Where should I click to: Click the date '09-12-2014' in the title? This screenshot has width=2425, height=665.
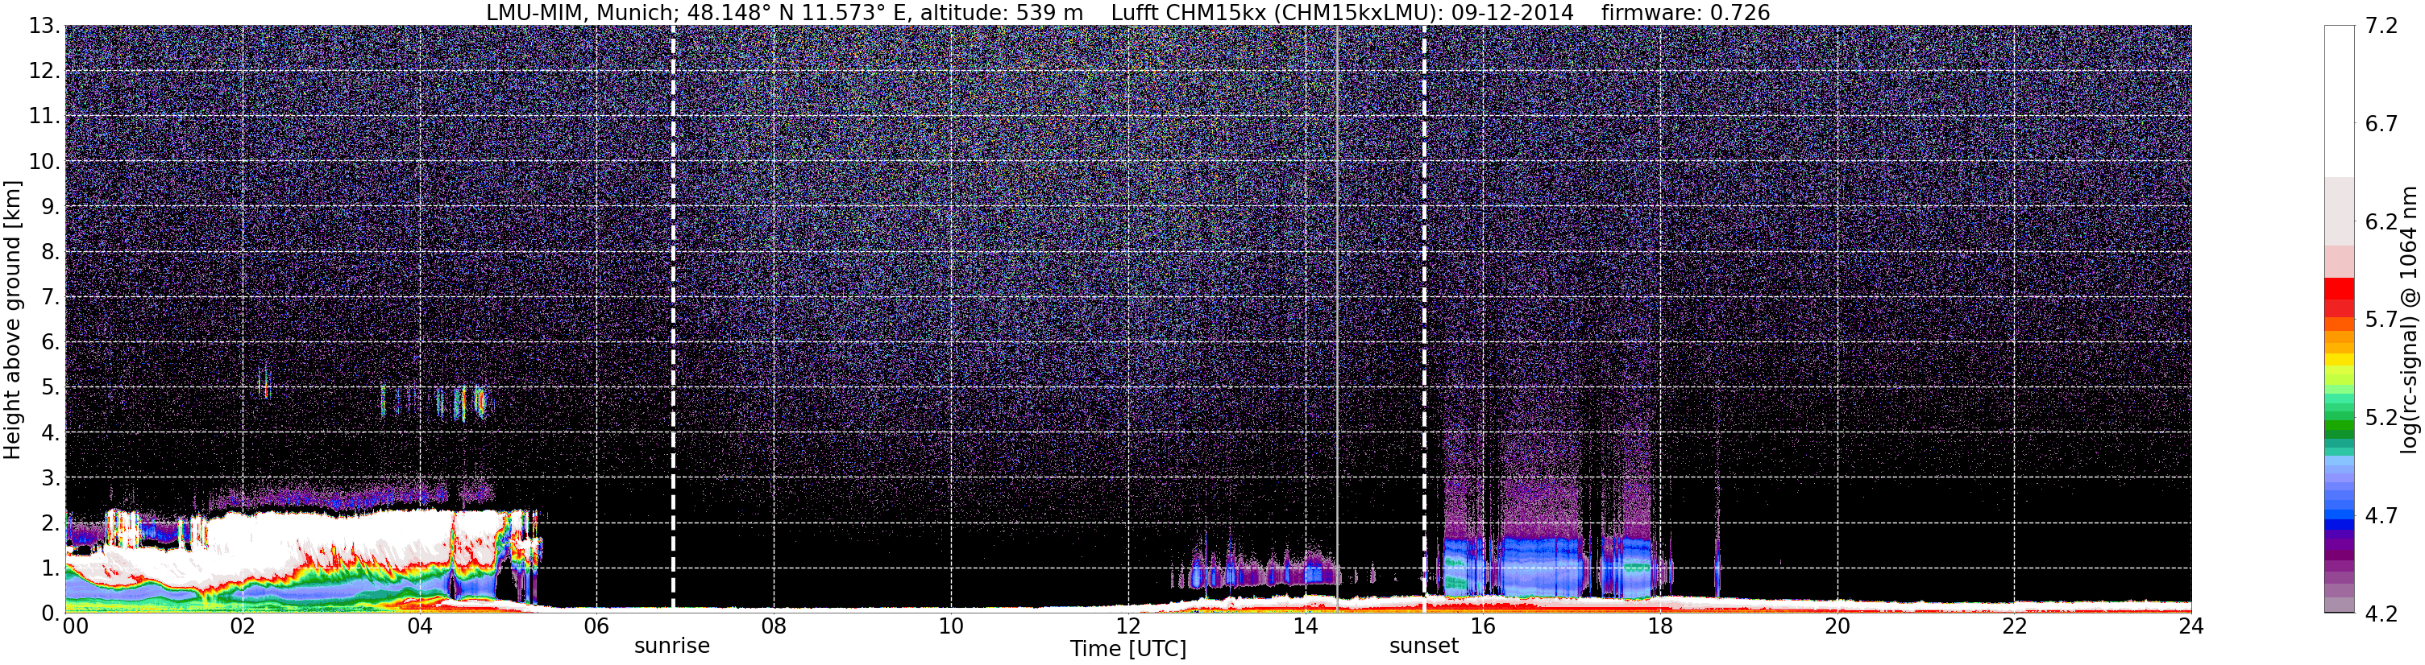click(x=1512, y=13)
